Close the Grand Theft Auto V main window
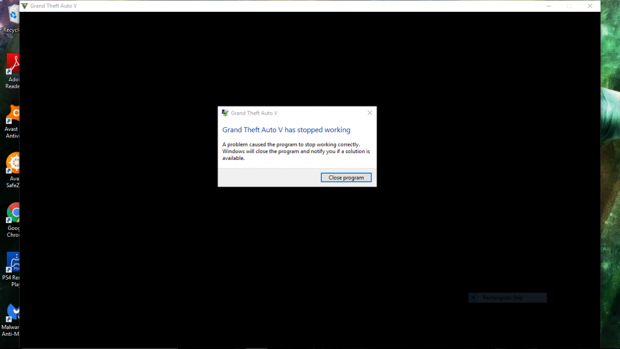Screen dimensions: 620x349 pos(590,6)
